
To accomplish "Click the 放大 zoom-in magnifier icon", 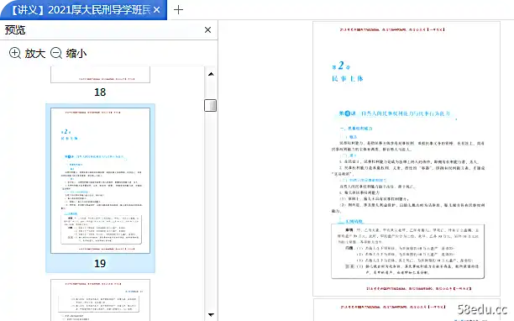I will point(15,53).
